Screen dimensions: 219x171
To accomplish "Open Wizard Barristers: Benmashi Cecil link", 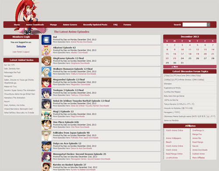I will (18, 109).
